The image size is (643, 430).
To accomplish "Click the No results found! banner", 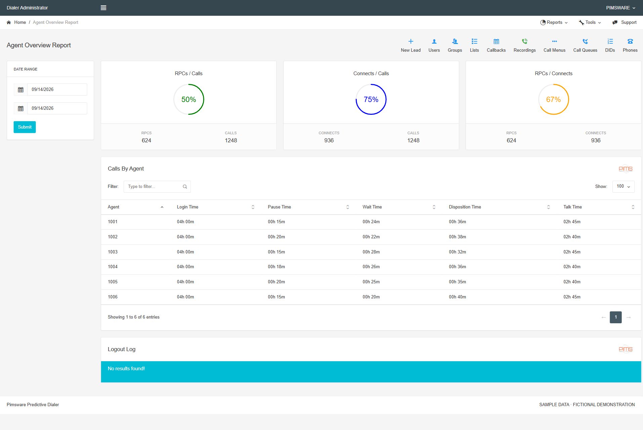I will (371, 372).
